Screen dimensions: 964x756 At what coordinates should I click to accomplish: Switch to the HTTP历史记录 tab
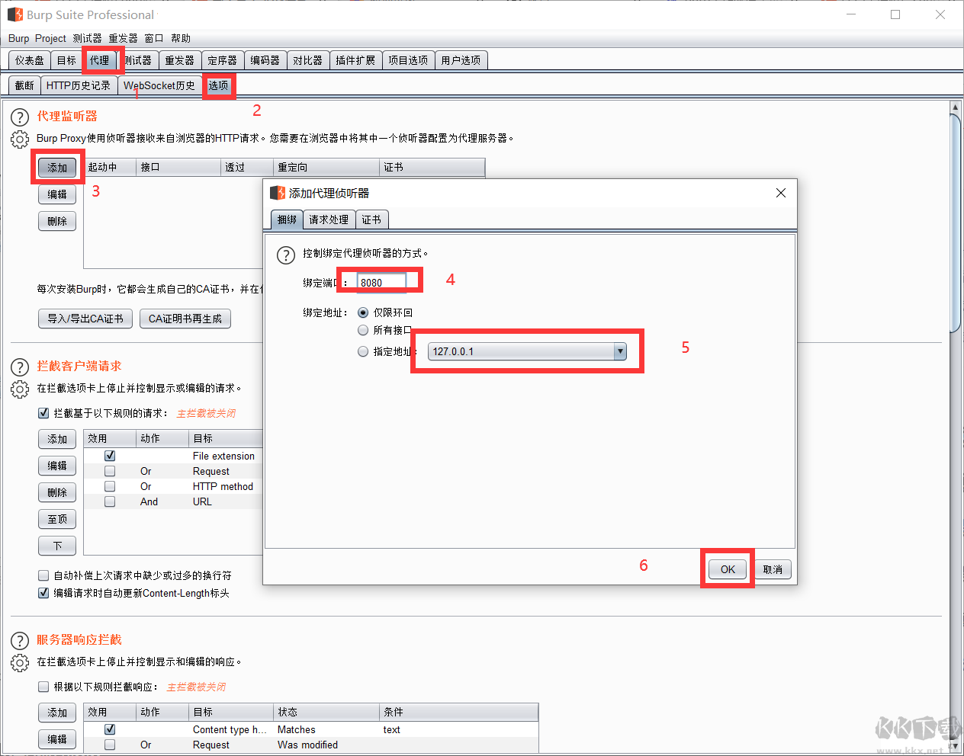(x=79, y=85)
